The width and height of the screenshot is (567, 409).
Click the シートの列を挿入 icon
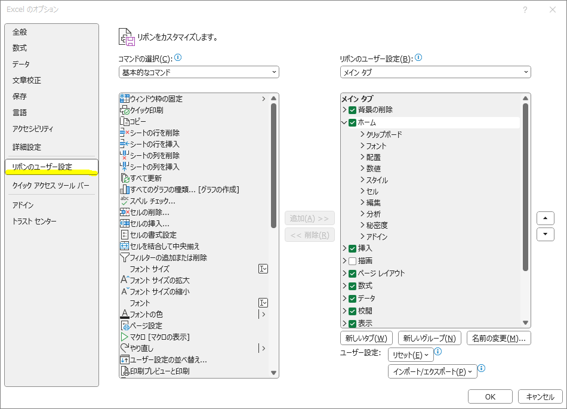(x=124, y=167)
